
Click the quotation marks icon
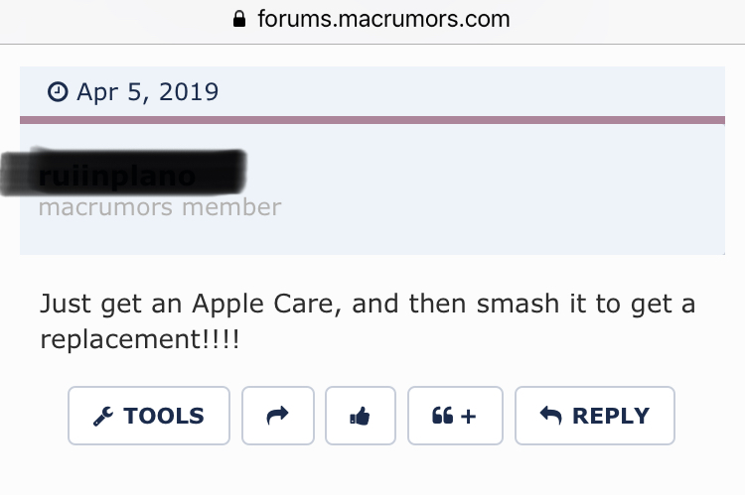(442, 416)
